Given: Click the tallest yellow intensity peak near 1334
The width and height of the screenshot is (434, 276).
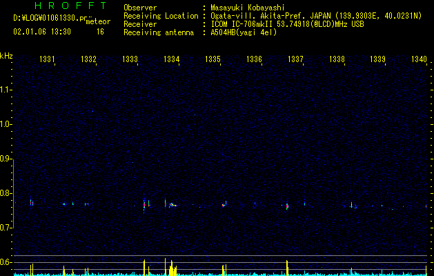Looking at the screenshot, I should click(x=165, y=267).
